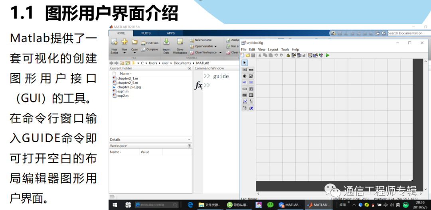This screenshot has height=210, width=431.
Task: Open Object Browser from GUIDE toolbar
Action: point(321,55)
